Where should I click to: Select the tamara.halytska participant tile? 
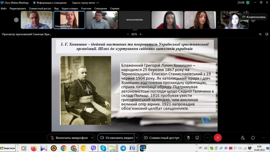coord(135,20)
